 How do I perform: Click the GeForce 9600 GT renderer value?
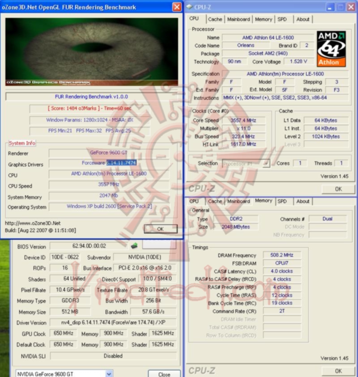pyautogui.click(x=109, y=152)
